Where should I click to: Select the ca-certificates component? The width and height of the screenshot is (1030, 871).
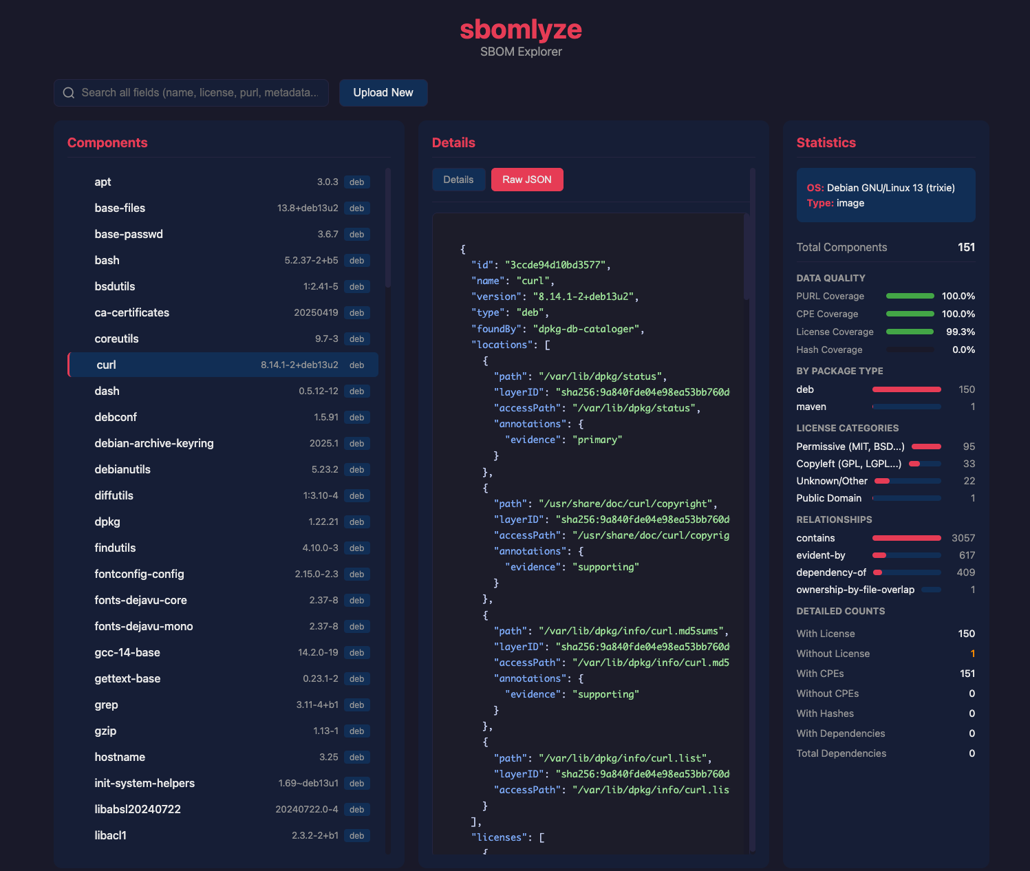click(x=223, y=313)
